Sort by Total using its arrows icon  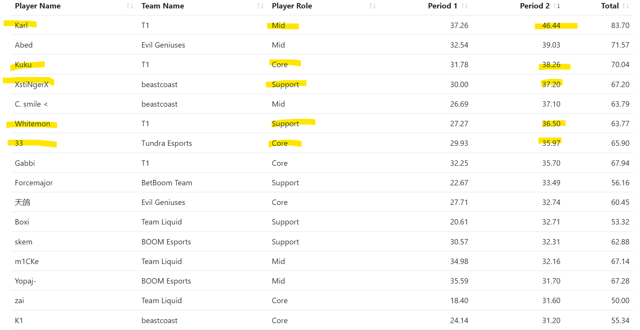tap(625, 6)
